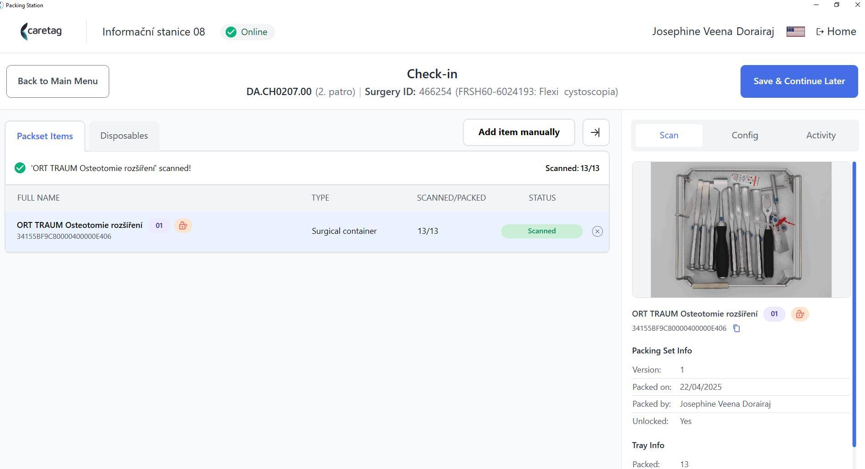
Task: Select the Packset Items tab
Action: (45, 136)
